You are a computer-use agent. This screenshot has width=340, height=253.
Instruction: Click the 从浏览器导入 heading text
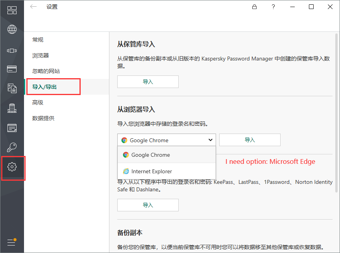[x=136, y=109]
